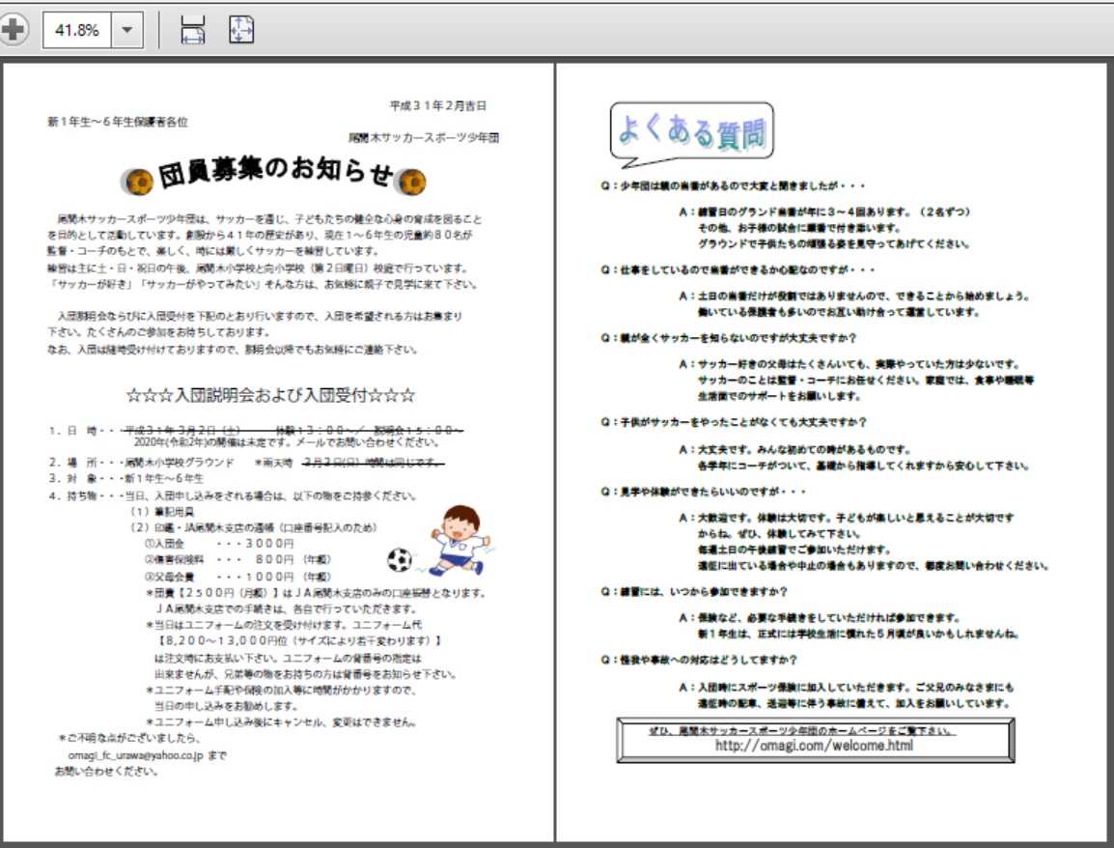Open the http://omagi.com/welcome.html link
This screenshot has width=1114, height=848.
[x=814, y=746]
